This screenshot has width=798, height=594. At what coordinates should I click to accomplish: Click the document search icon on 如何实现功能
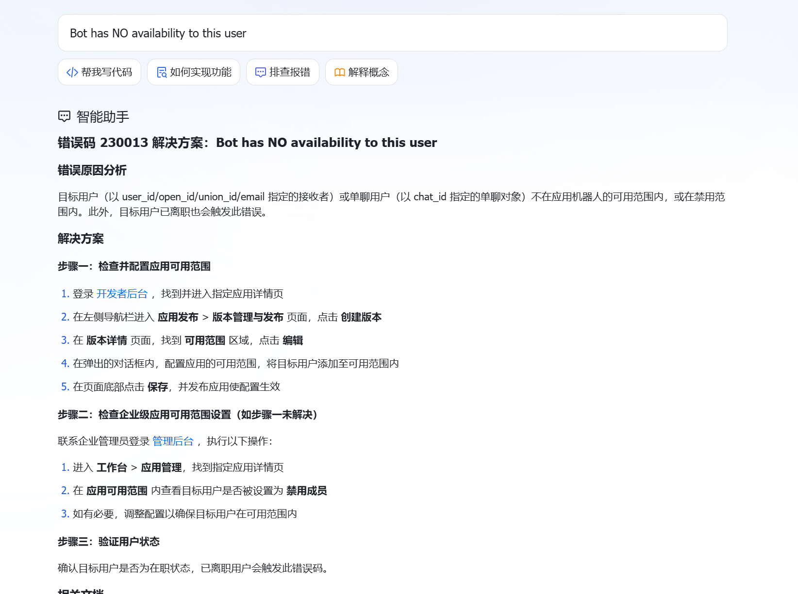coord(162,72)
